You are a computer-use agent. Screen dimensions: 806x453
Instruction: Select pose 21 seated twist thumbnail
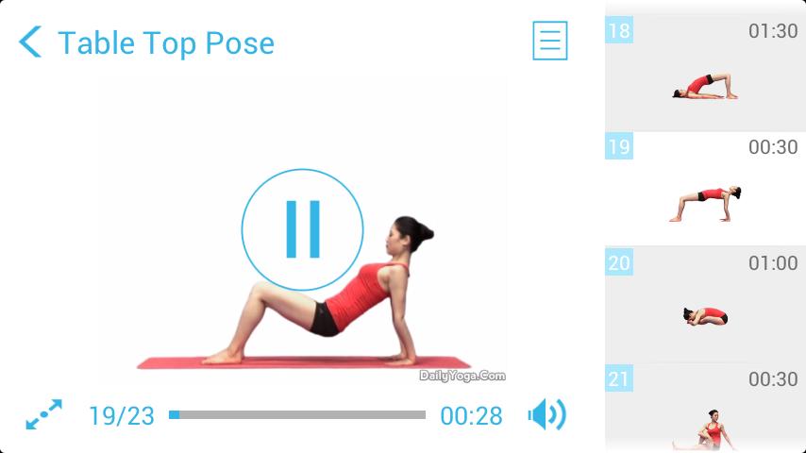[705, 409]
